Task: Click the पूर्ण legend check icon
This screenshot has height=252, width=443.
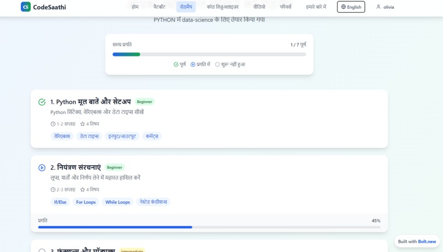Action: tap(176, 65)
